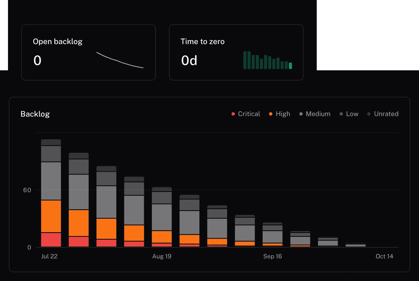The height and width of the screenshot is (281, 419).
Task: Click the Jul 22 axis label
Action: tap(49, 256)
